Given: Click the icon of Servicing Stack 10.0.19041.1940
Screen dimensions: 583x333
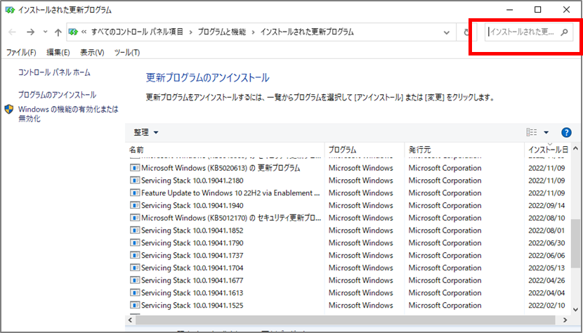Looking at the screenshot, I should pos(135,205).
